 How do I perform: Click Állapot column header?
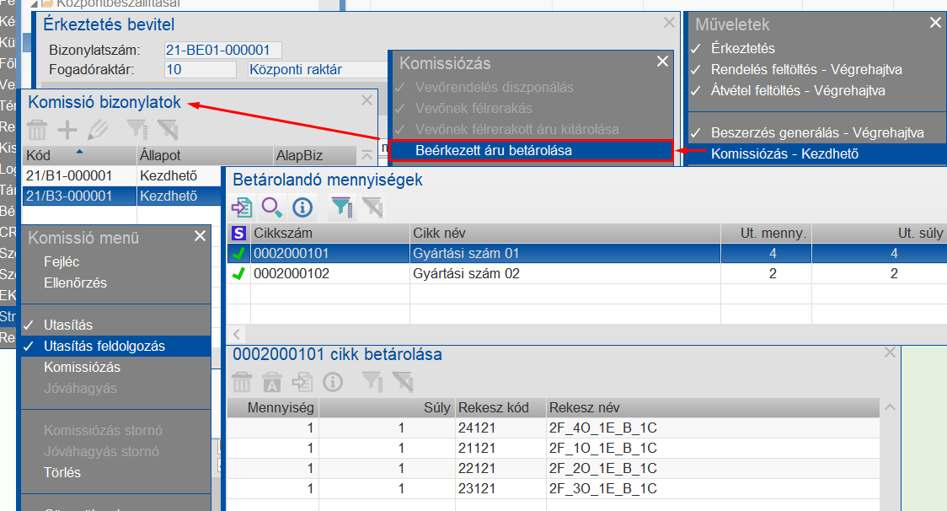(205, 155)
